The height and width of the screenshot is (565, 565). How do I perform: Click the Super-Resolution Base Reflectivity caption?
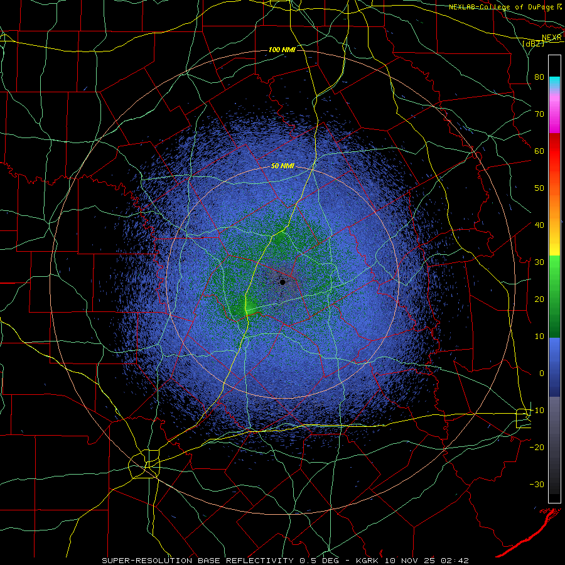[286, 561]
